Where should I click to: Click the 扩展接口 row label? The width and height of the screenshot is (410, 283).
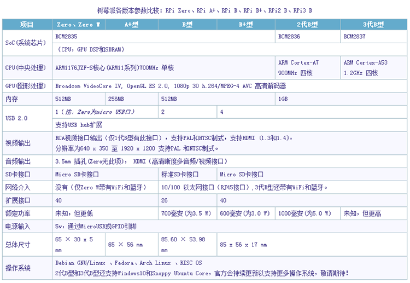(x=27, y=200)
